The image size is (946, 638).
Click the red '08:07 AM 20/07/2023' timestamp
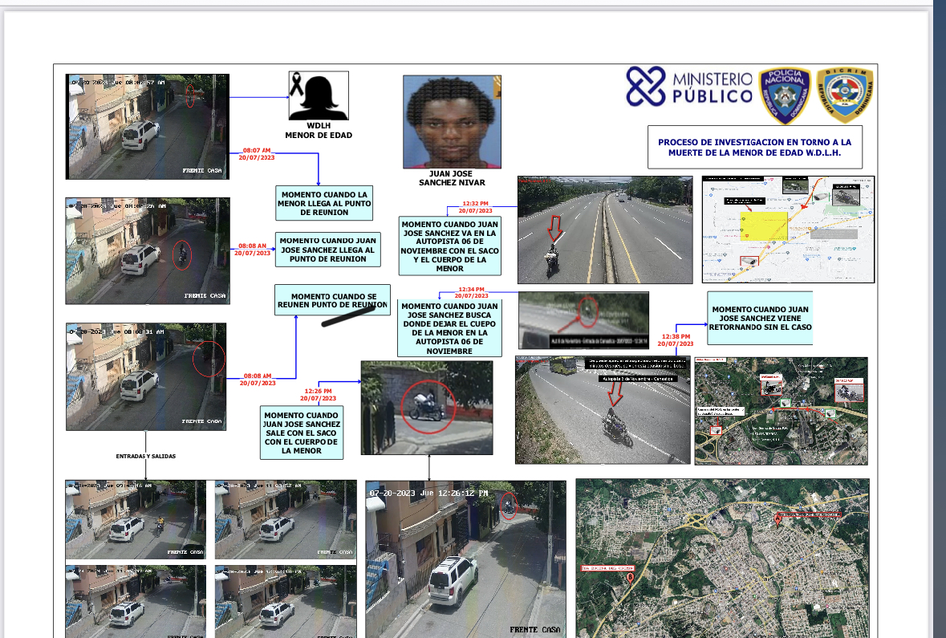[257, 154]
